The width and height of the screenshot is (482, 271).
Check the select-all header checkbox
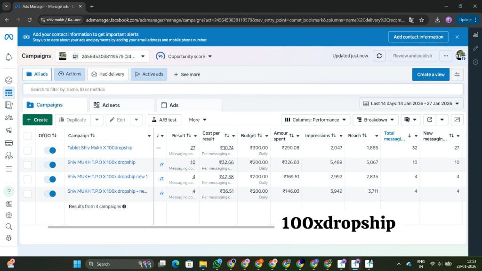(x=28, y=136)
